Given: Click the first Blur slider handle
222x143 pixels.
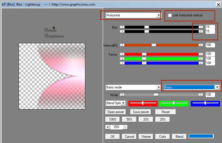Looking at the screenshot, I should [x=147, y=27].
